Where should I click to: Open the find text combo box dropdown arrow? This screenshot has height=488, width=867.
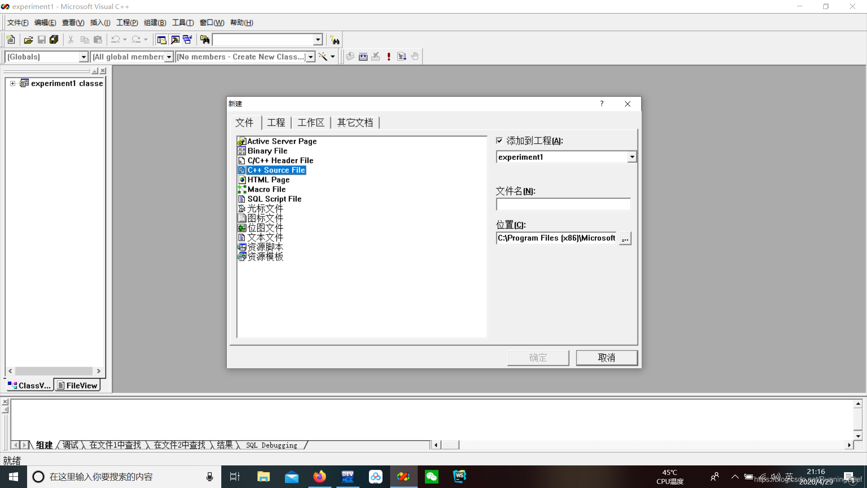318,40
